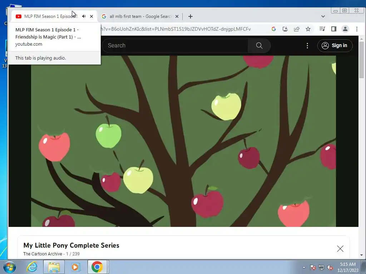Close the MLP FIM YouTube tab
The width and height of the screenshot is (366, 274).
tap(91, 16)
